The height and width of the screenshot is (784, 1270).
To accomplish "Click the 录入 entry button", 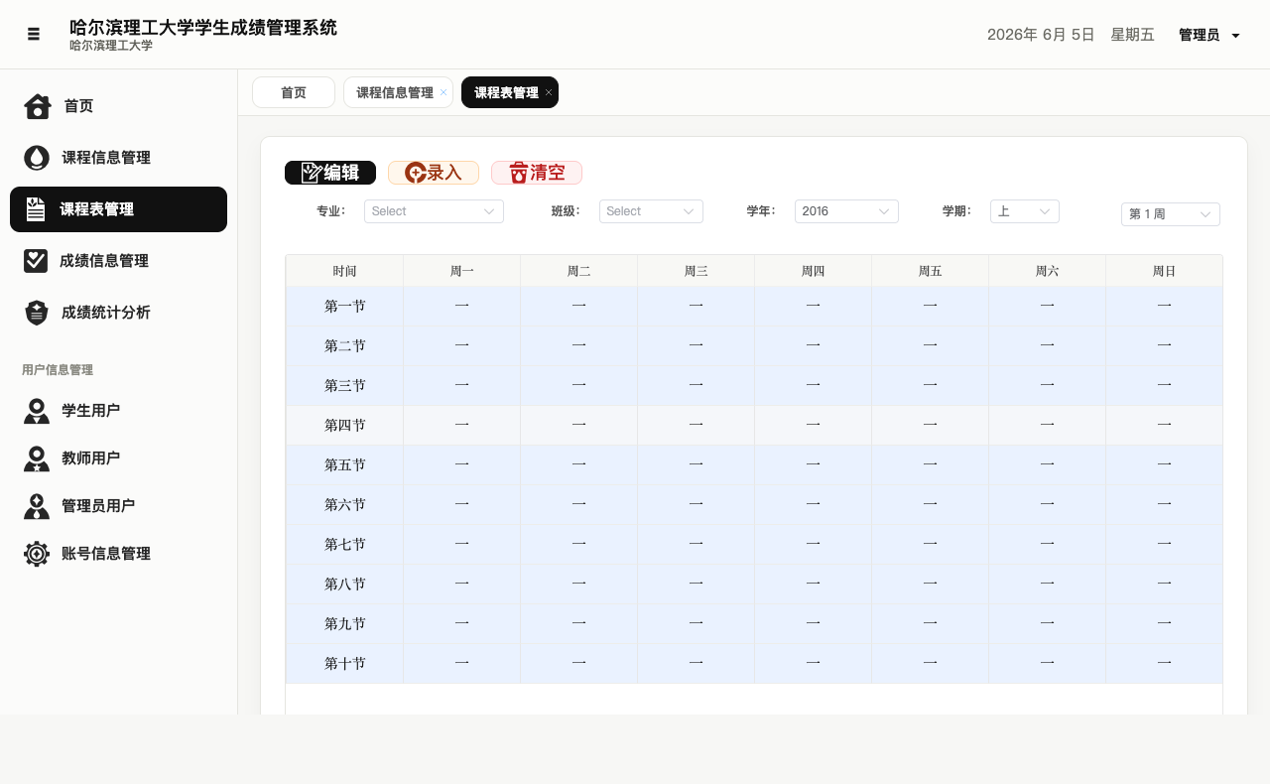I will 434,173.
